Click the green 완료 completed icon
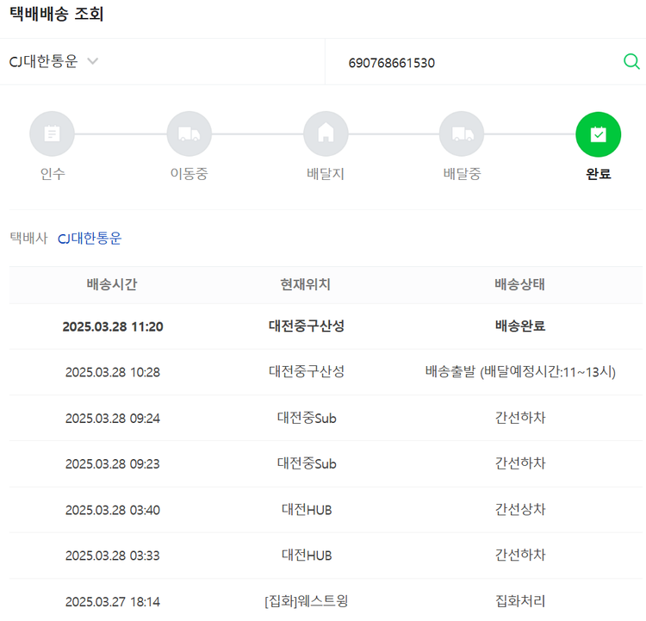This screenshot has width=646, height=621. 598,134
